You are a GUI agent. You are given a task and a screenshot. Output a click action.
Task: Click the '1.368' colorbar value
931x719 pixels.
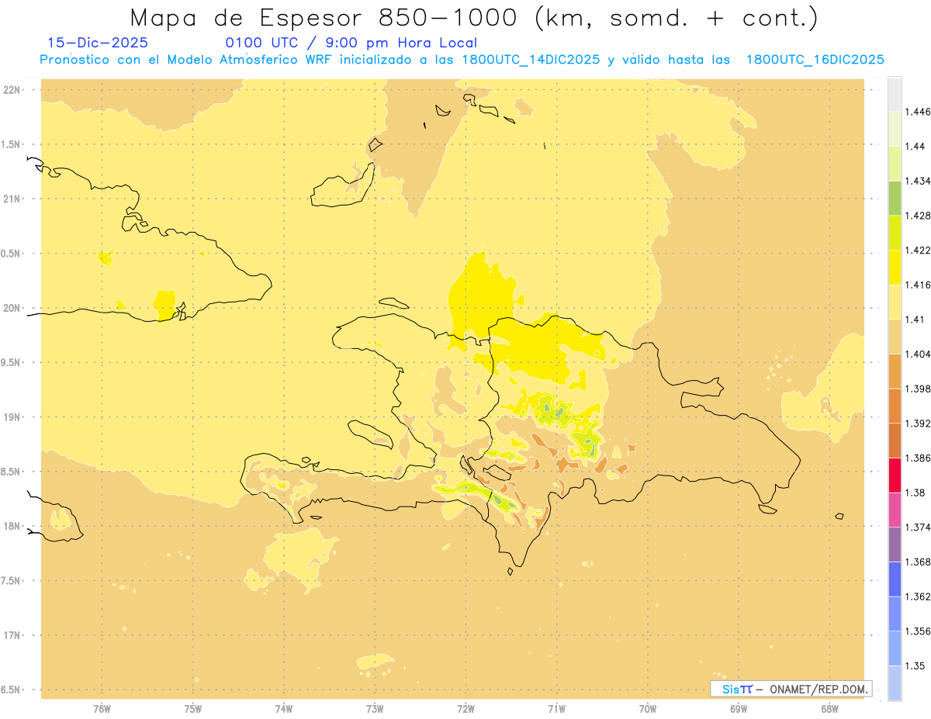(916, 562)
